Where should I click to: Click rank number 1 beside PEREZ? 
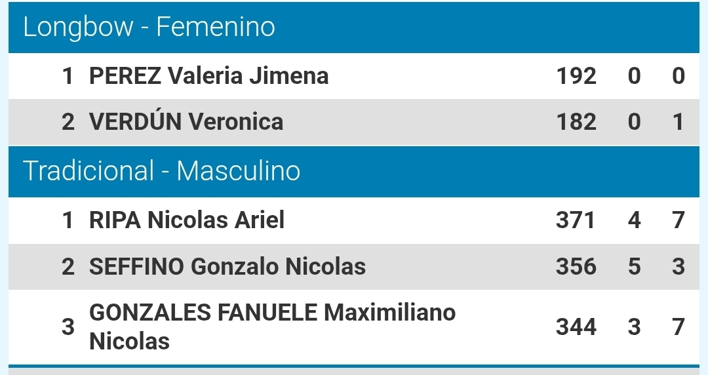pyautogui.click(x=68, y=76)
